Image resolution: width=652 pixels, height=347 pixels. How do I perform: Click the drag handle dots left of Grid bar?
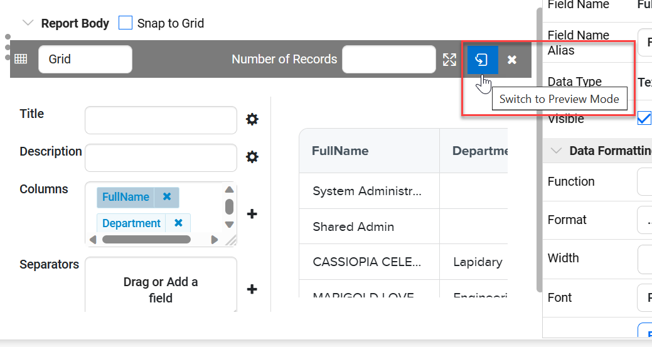point(8,47)
